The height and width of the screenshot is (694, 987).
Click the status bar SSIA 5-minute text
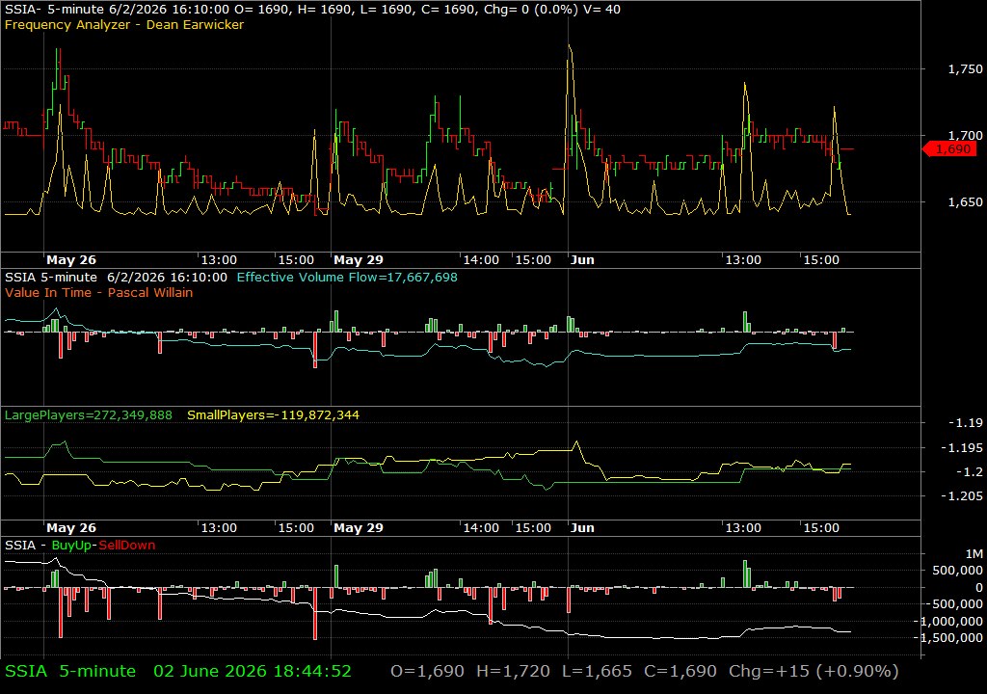[70, 671]
